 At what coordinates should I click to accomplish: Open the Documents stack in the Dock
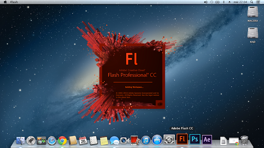pos(223,141)
